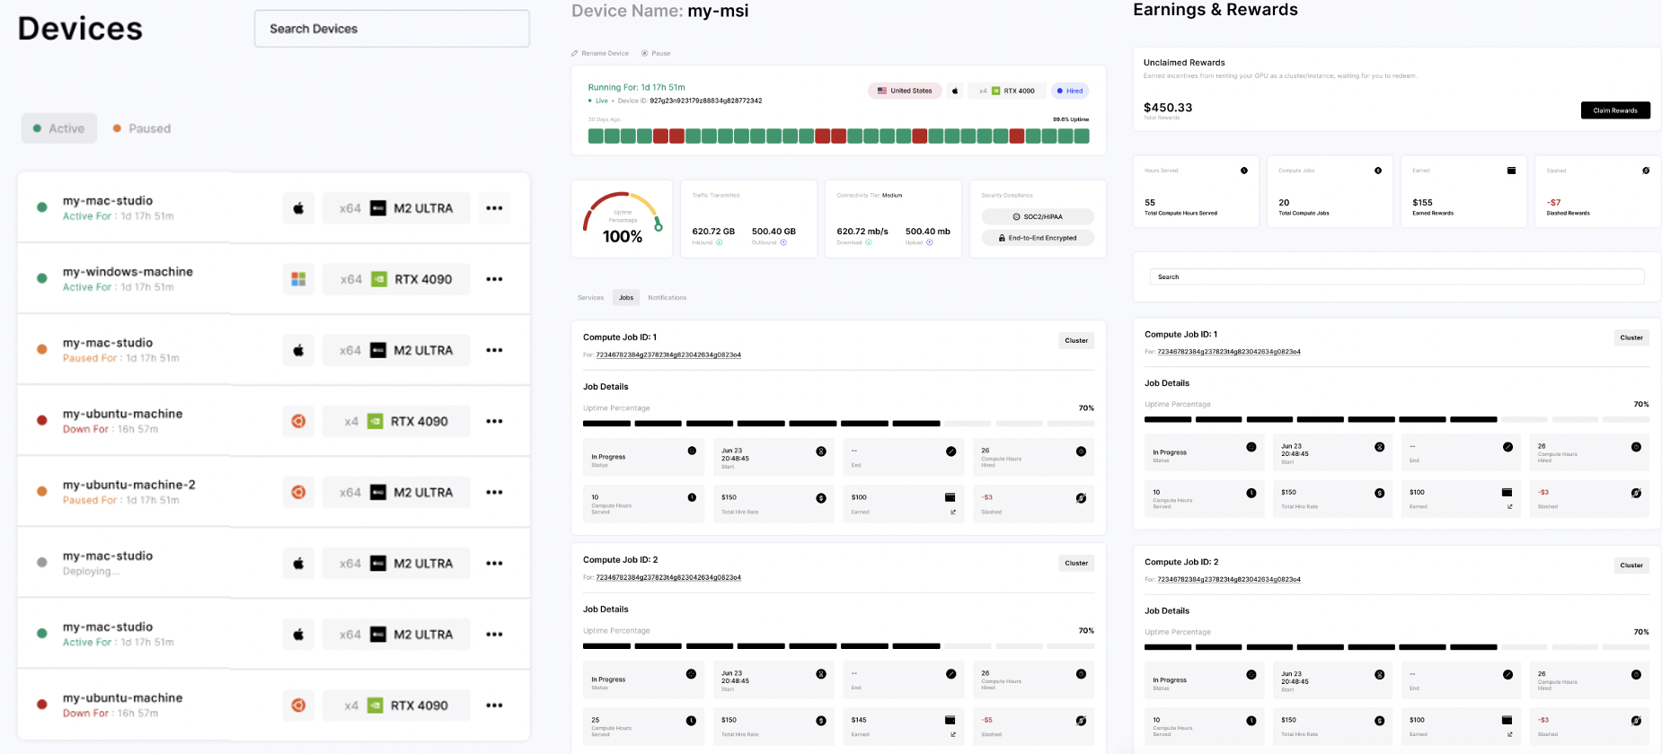Click the Upload arrow icon under 500.40 mb
This screenshot has height=754, width=1662.
pos(930,242)
